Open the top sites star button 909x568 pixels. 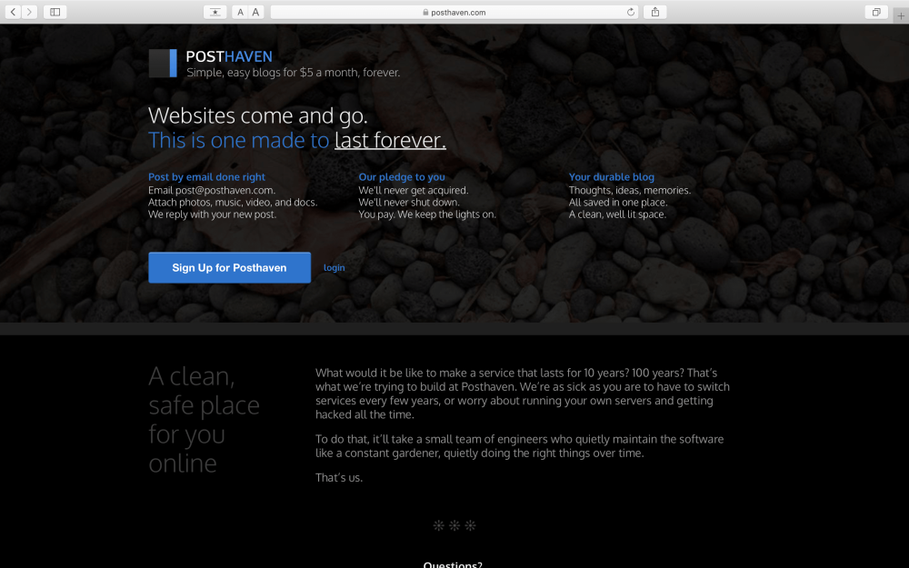click(215, 12)
